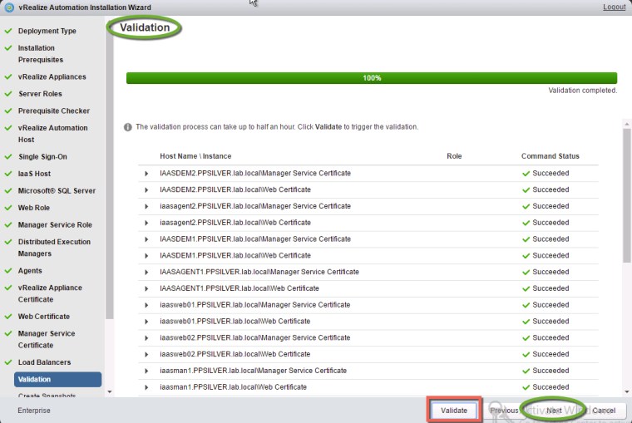Select the highlighted Validation step
Viewport: 632px width, 423px height.
point(57,379)
